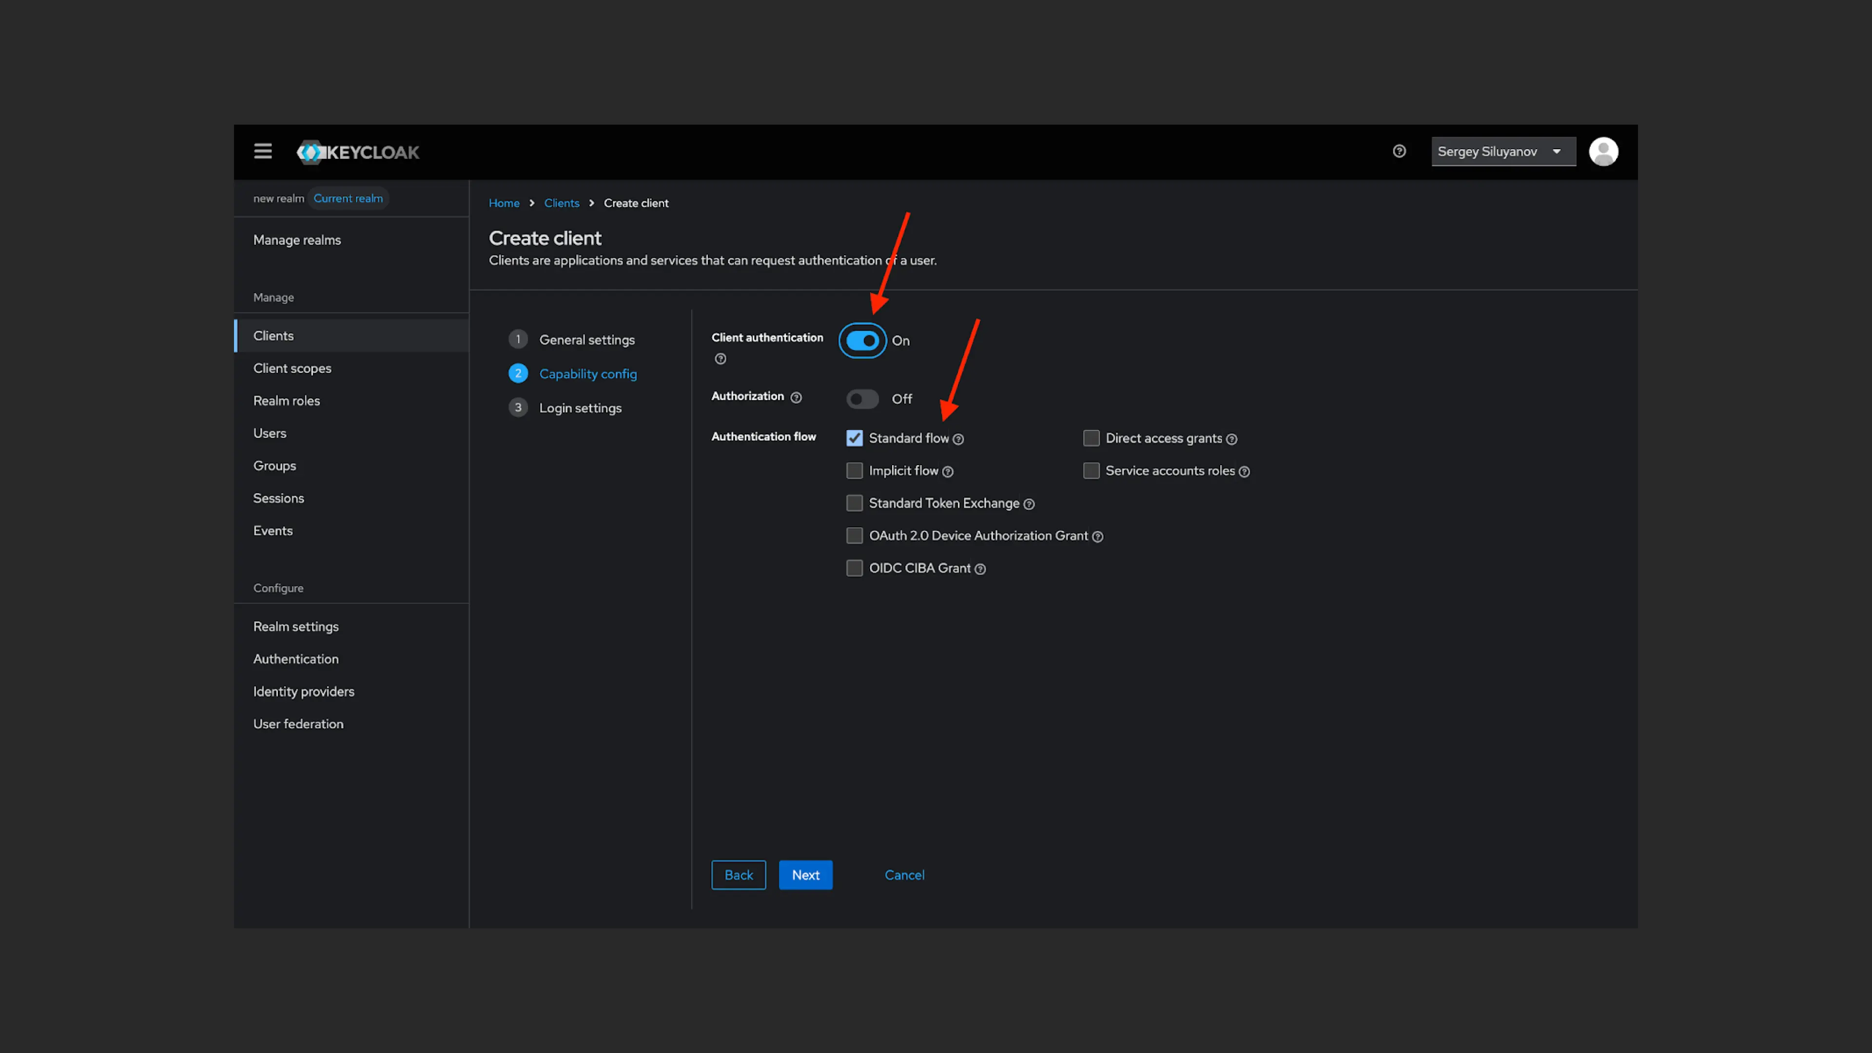Show help tooltip for Authorization
Image resolution: width=1872 pixels, height=1053 pixels.
[x=796, y=397]
